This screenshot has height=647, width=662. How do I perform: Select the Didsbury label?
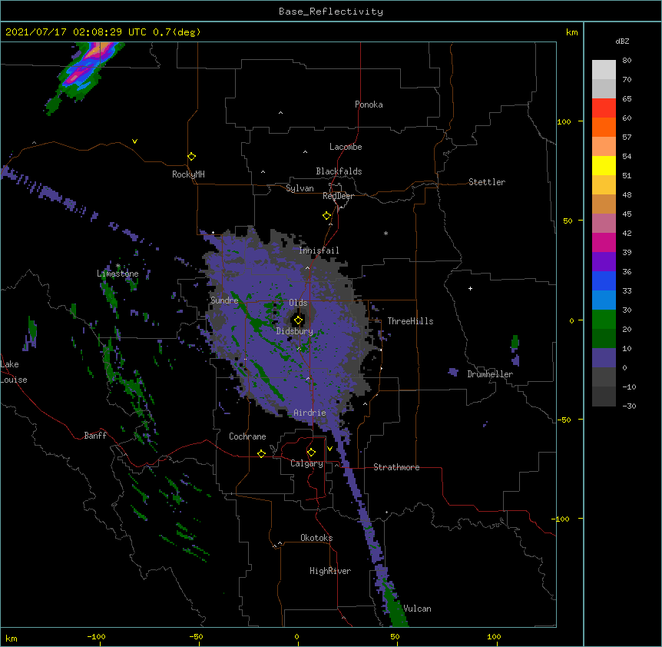pos(295,331)
